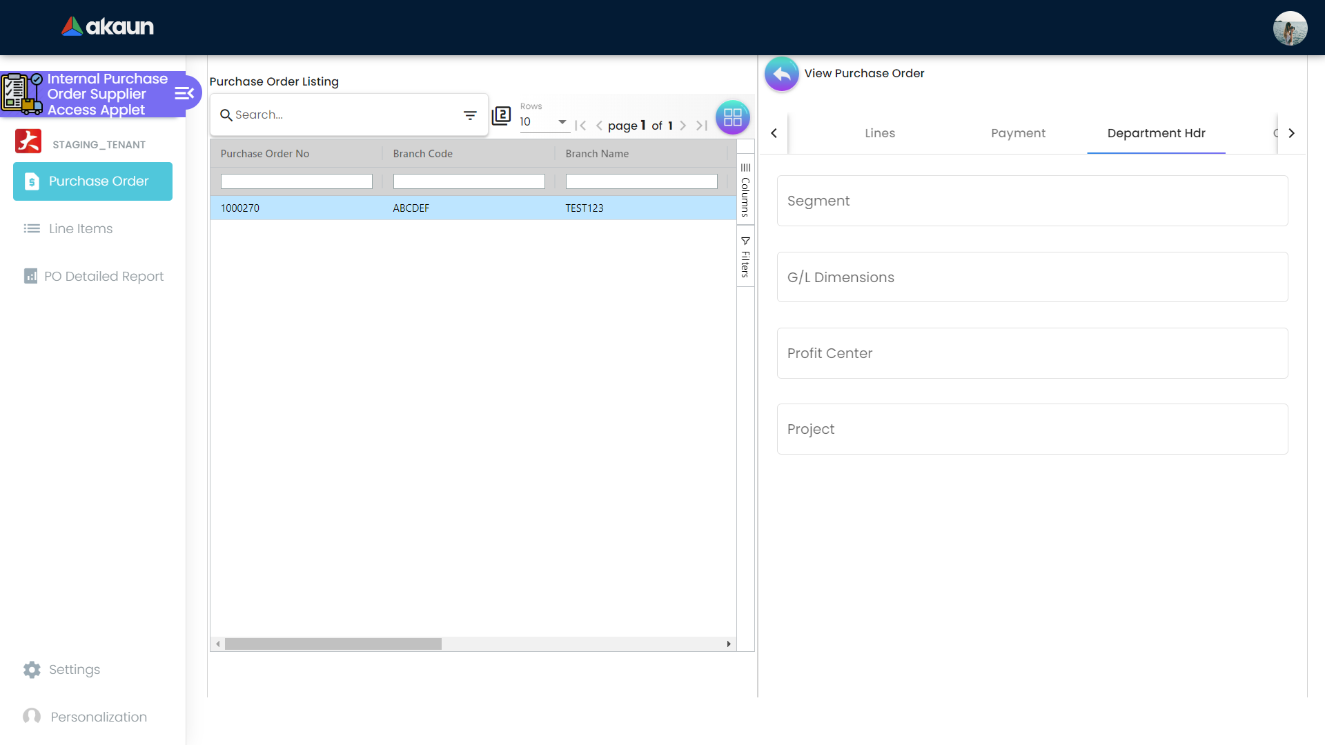Image resolution: width=1325 pixels, height=745 pixels.
Task: Click the multi-page copy icon
Action: (501, 115)
